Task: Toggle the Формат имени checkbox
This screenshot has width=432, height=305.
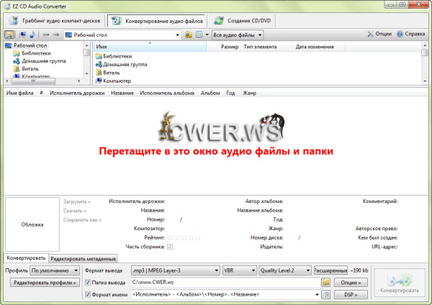Action: [x=89, y=294]
